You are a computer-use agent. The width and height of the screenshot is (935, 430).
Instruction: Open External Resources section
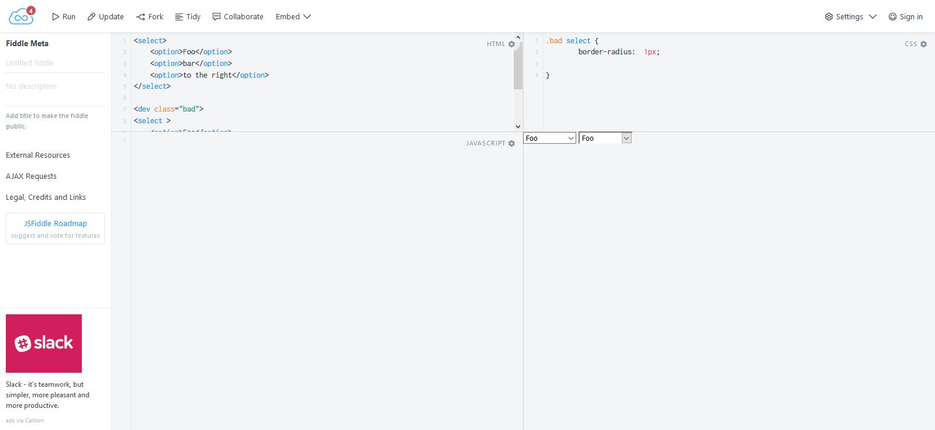point(38,155)
